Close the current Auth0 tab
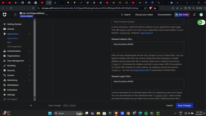This screenshot has height=116, width=206. [50, 3]
